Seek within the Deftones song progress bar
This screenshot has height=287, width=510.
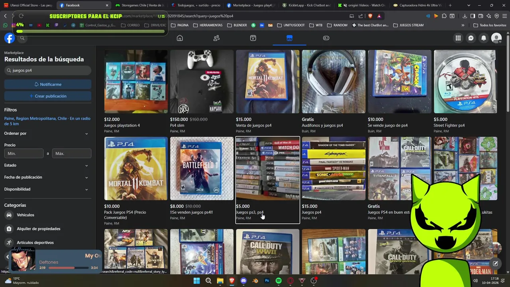click(69, 268)
